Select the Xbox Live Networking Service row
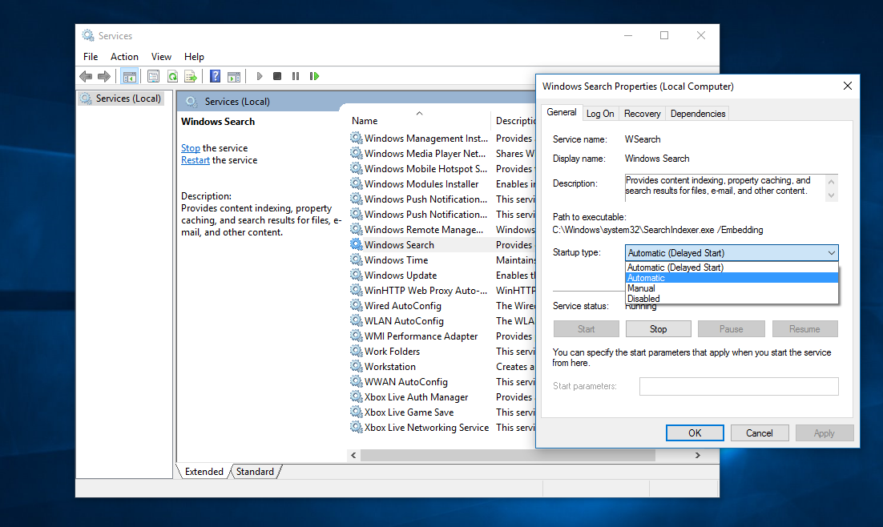 [x=442, y=428]
